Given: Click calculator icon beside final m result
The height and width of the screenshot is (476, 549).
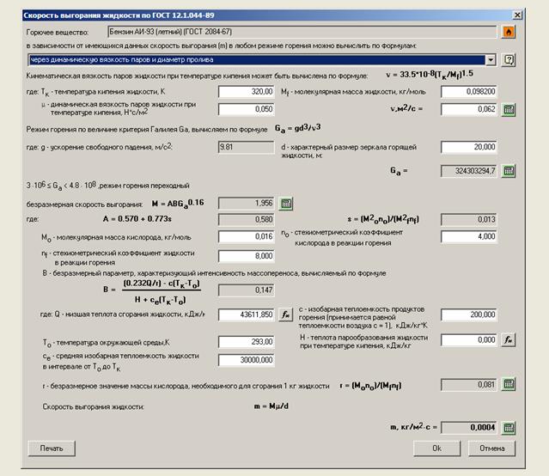Looking at the screenshot, I should (x=508, y=427).
